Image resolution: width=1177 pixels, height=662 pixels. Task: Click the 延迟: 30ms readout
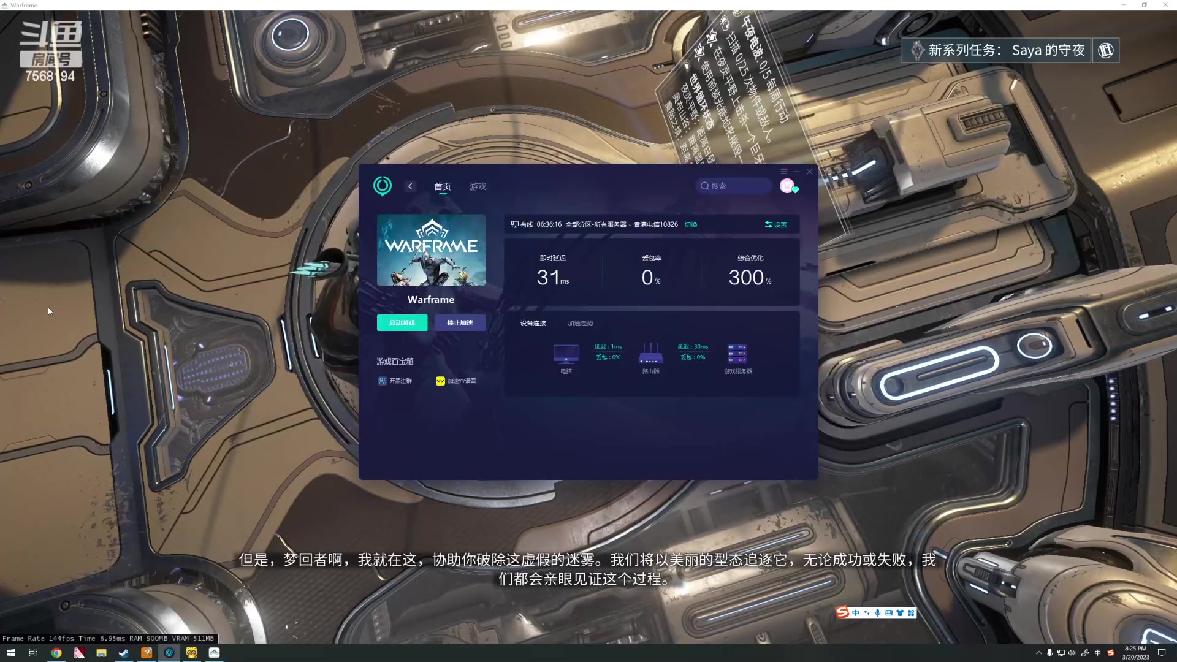click(x=693, y=346)
